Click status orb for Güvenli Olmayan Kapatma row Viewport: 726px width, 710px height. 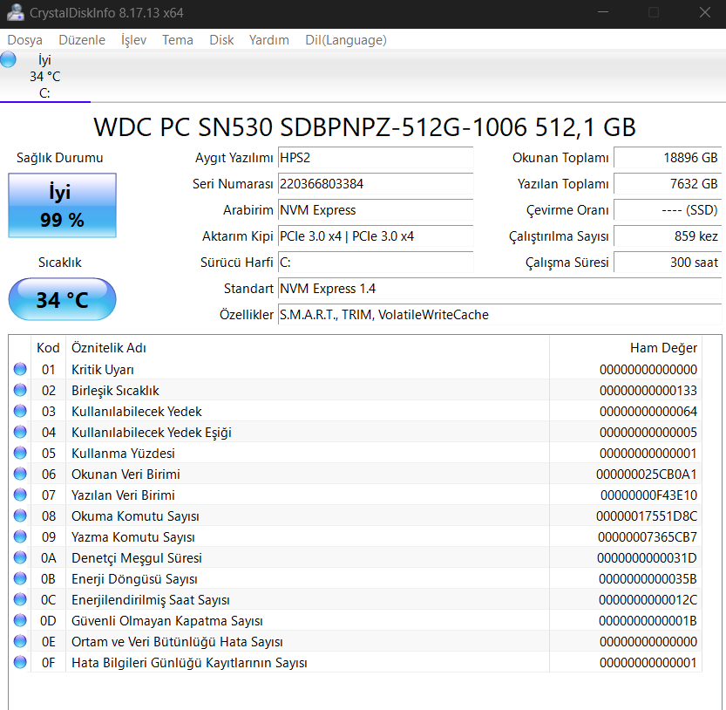tap(20, 620)
